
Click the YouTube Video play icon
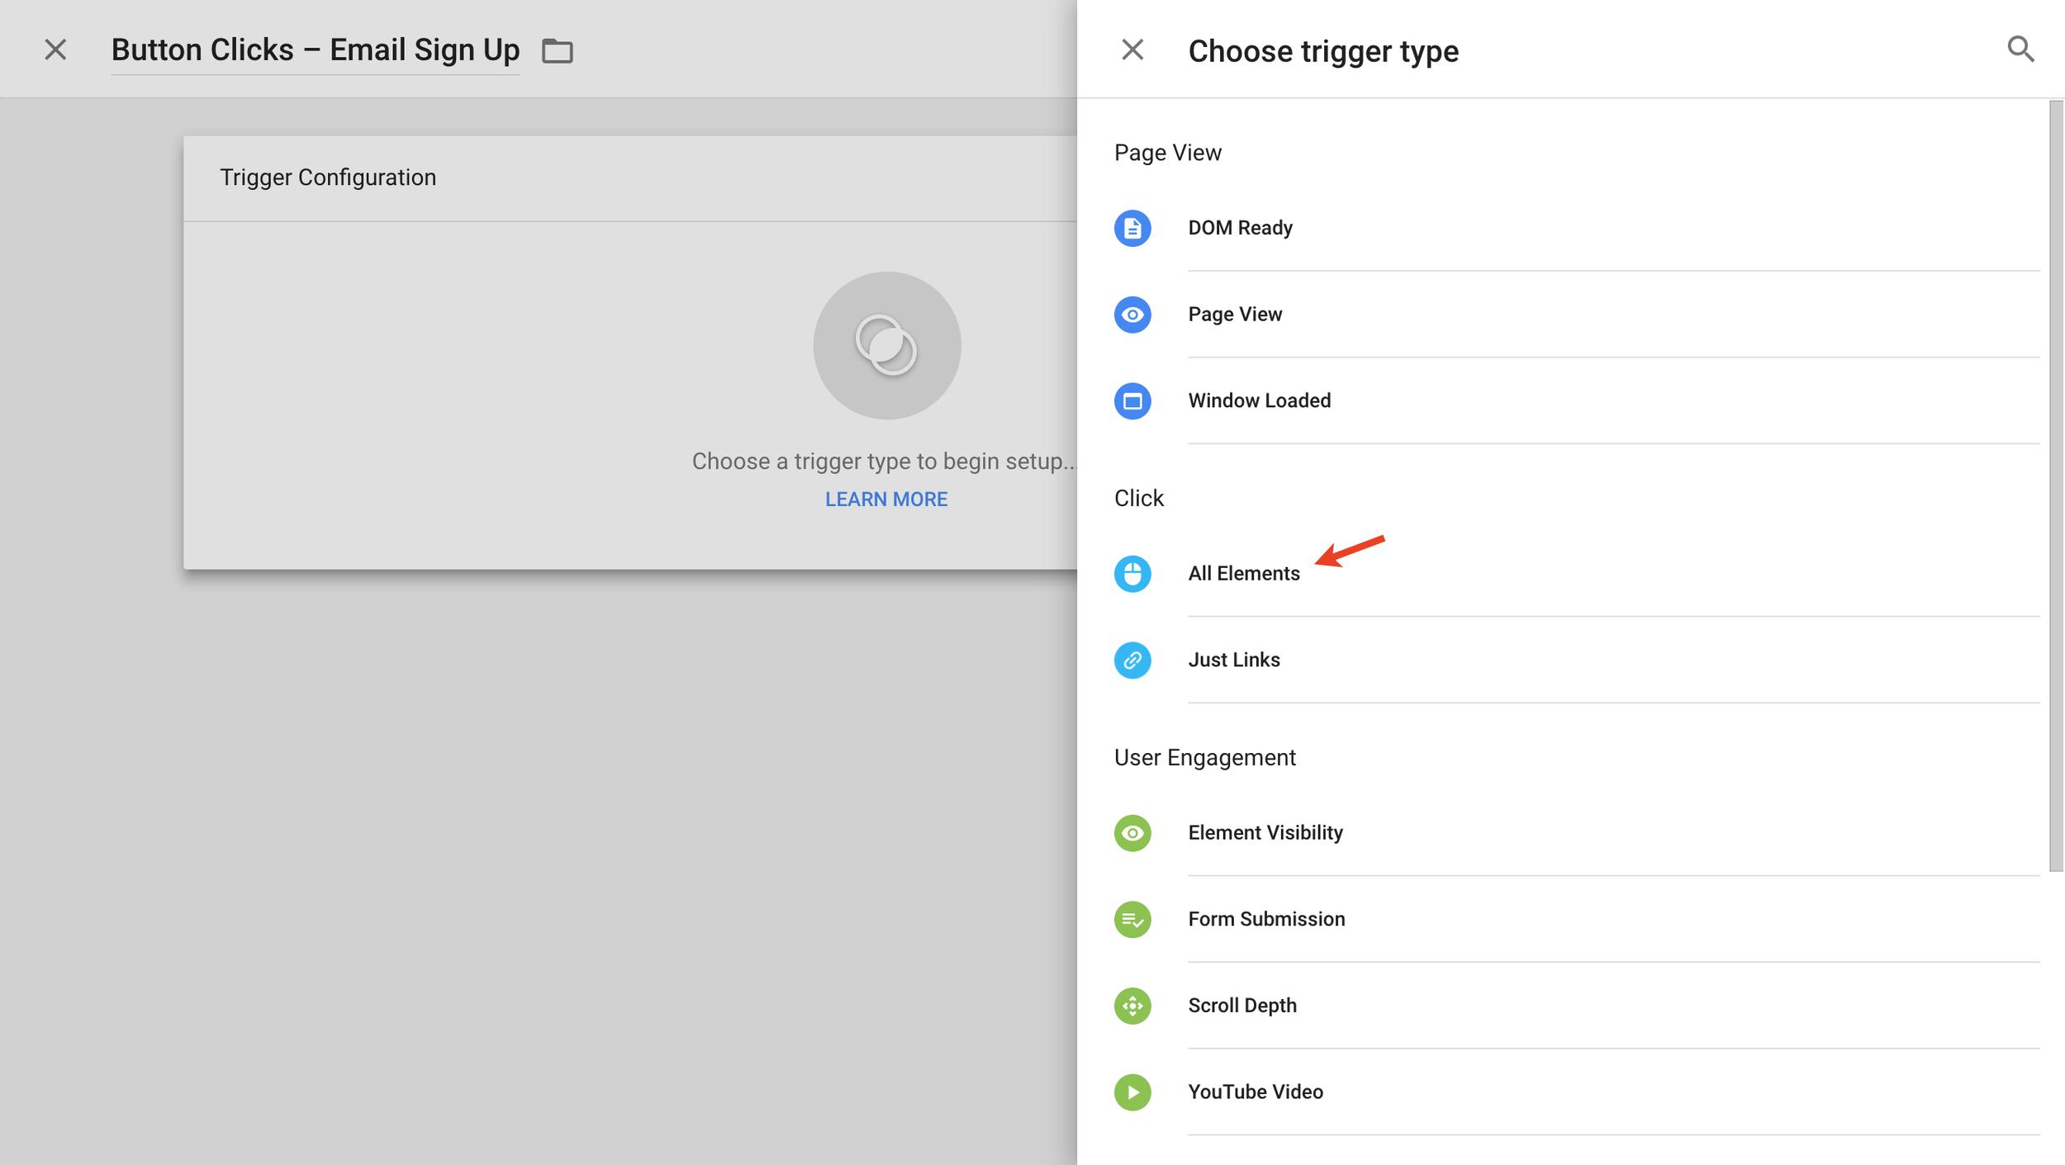pos(1132,1092)
